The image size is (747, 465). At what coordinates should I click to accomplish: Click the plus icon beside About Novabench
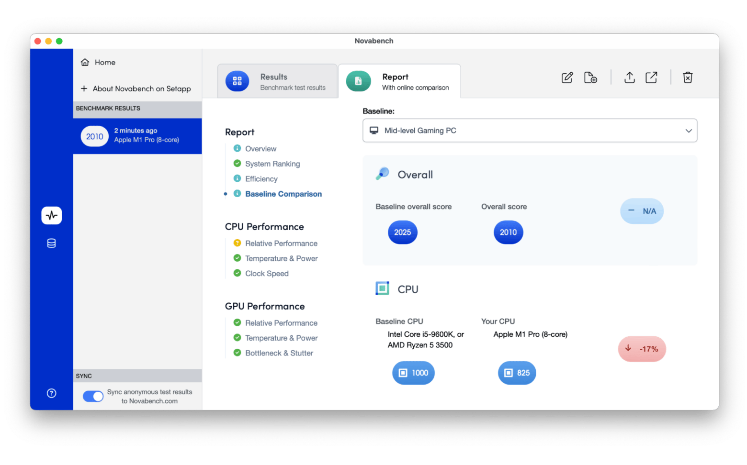84,89
